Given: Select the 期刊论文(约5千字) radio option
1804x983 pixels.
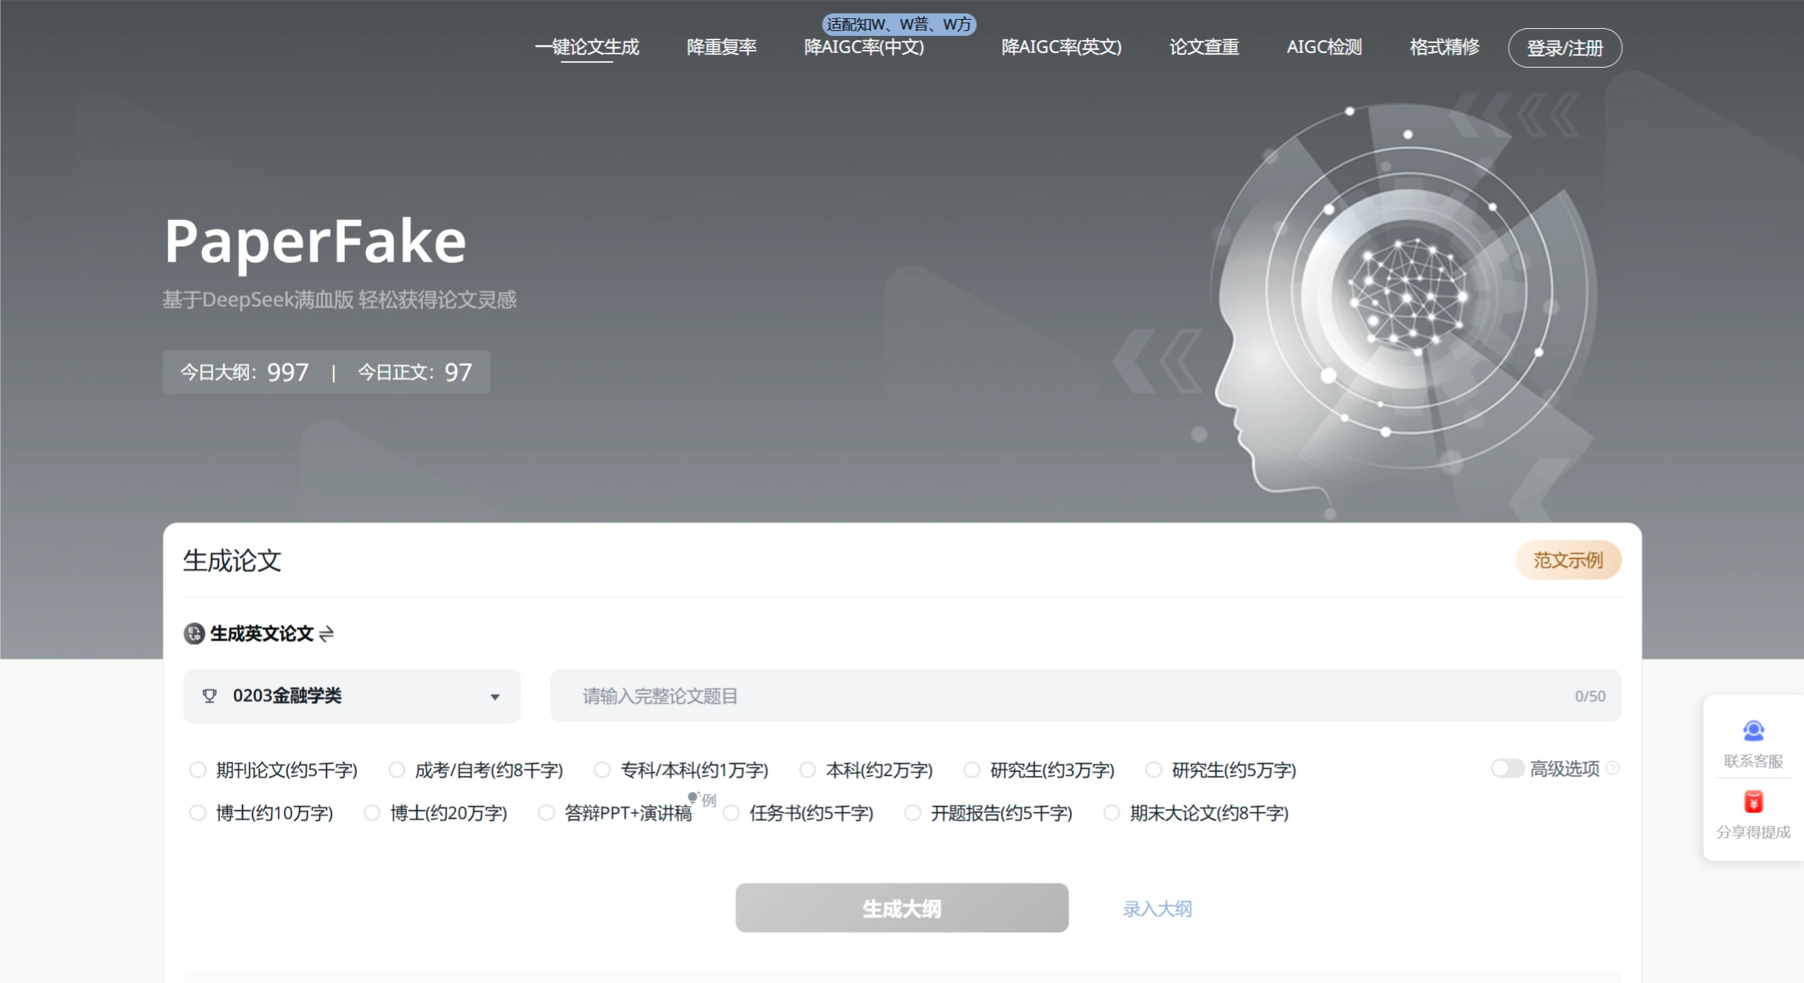Looking at the screenshot, I should [197, 770].
